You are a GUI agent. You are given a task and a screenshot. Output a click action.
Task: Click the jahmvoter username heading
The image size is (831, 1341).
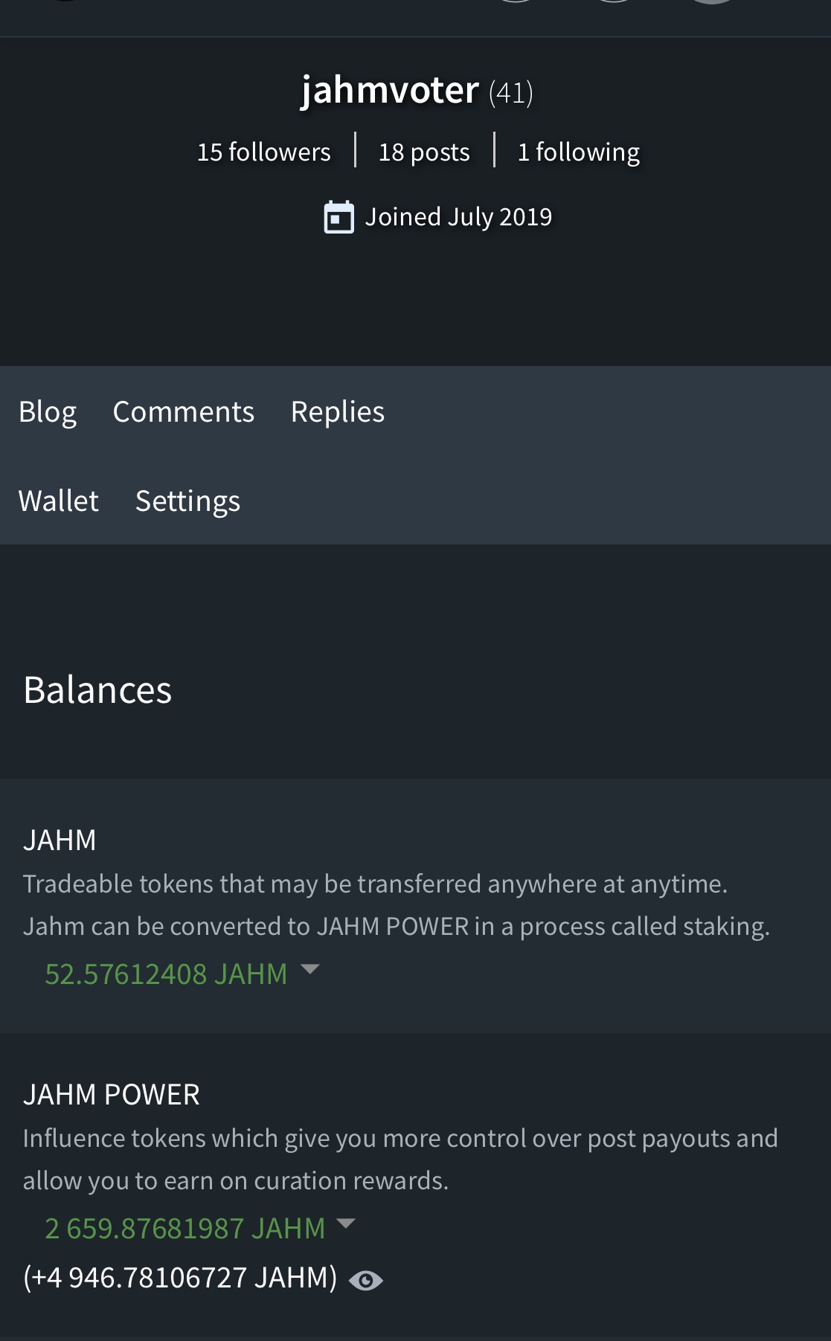click(x=390, y=91)
